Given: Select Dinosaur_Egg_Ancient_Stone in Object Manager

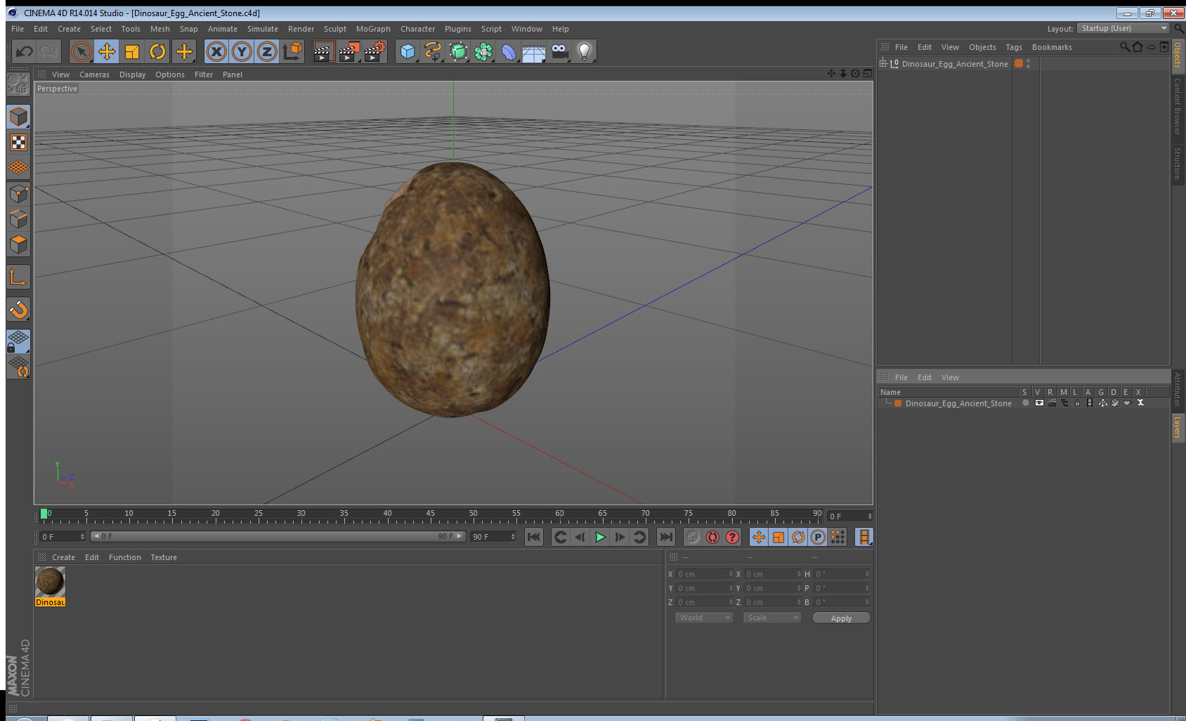Looking at the screenshot, I should tap(955, 64).
